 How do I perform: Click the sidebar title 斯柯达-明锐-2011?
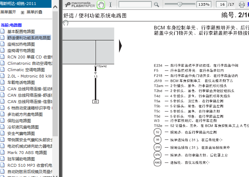pyautogui.click(x=18, y=4)
